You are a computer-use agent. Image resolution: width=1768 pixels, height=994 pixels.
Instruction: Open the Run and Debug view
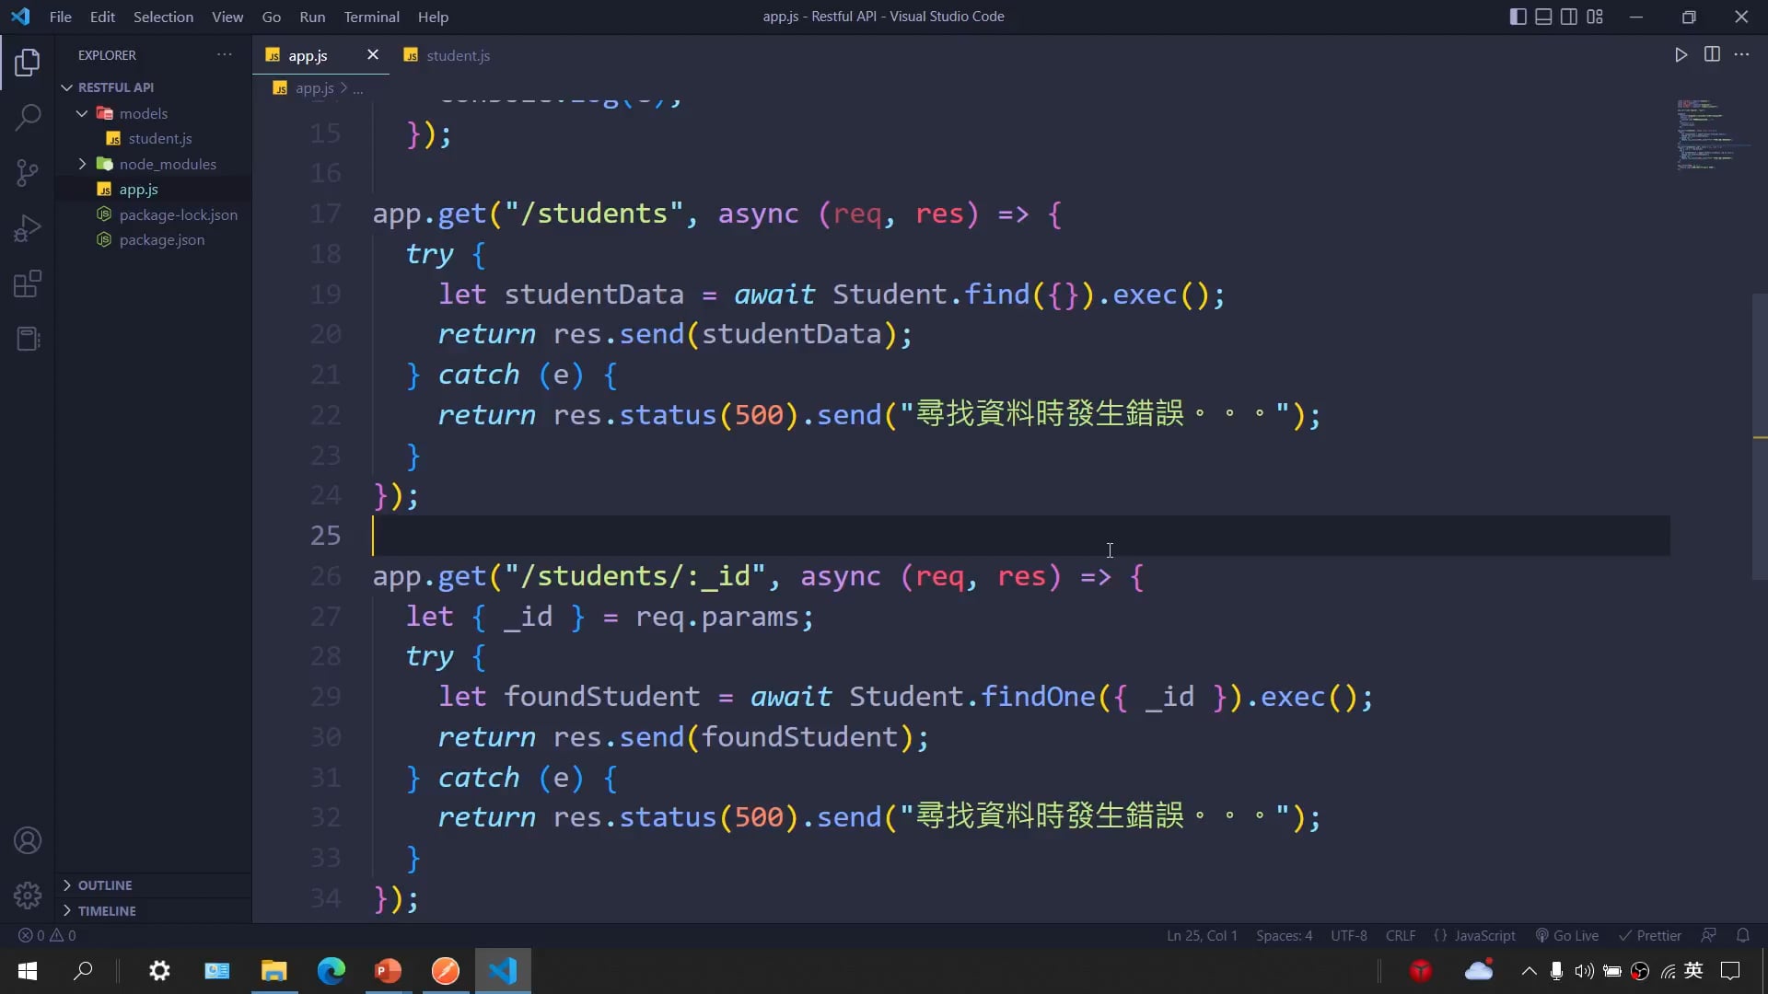pyautogui.click(x=28, y=227)
